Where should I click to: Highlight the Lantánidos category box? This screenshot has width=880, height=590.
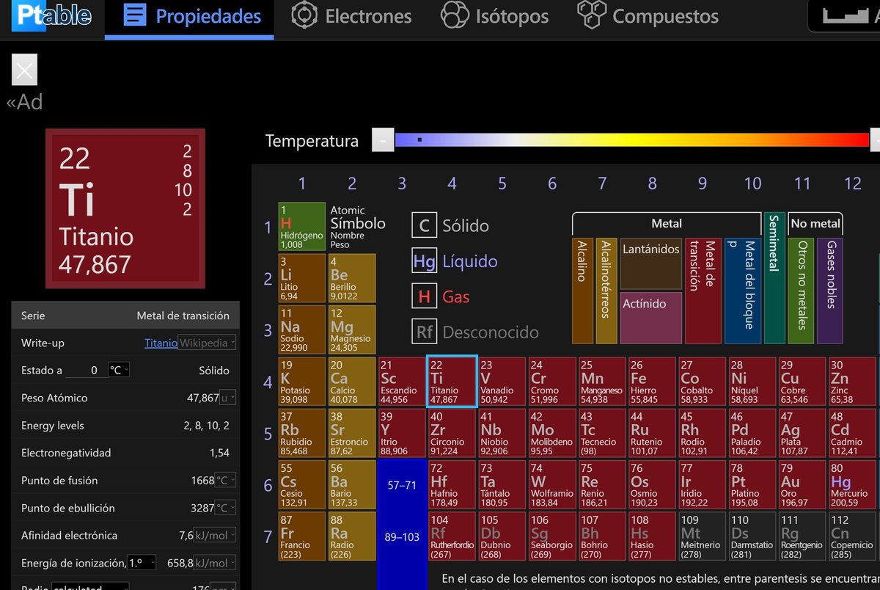pyautogui.click(x=651, y=263)
